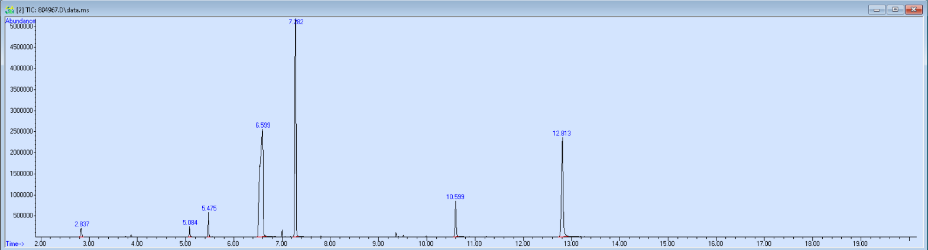Click the 5000000 abundance tick label
This screenshot has width=928, height=250.
pos(21,26)
